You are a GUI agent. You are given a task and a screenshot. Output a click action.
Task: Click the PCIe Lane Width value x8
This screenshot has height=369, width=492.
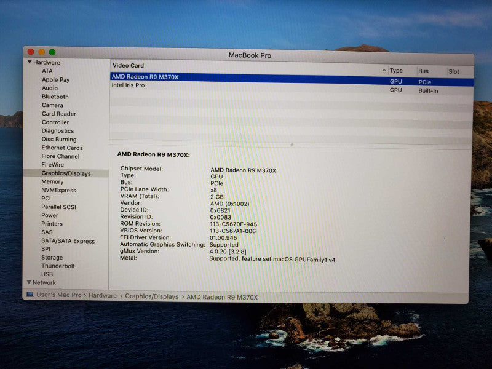(213, 190)
